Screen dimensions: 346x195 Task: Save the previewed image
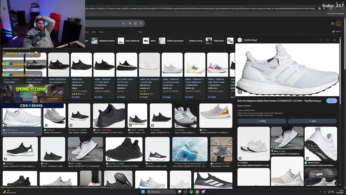312,121
